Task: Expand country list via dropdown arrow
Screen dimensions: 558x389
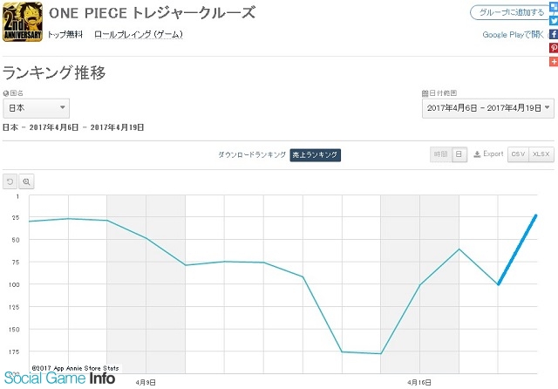Action: click(62, 107)
